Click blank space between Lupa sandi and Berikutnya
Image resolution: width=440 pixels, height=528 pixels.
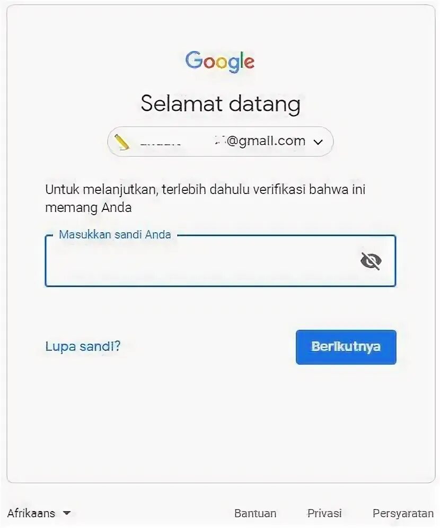[x=208, y=347]
